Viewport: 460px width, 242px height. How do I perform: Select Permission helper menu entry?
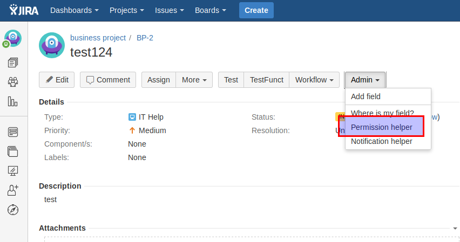pyautogui.click(x=388, y=127)
